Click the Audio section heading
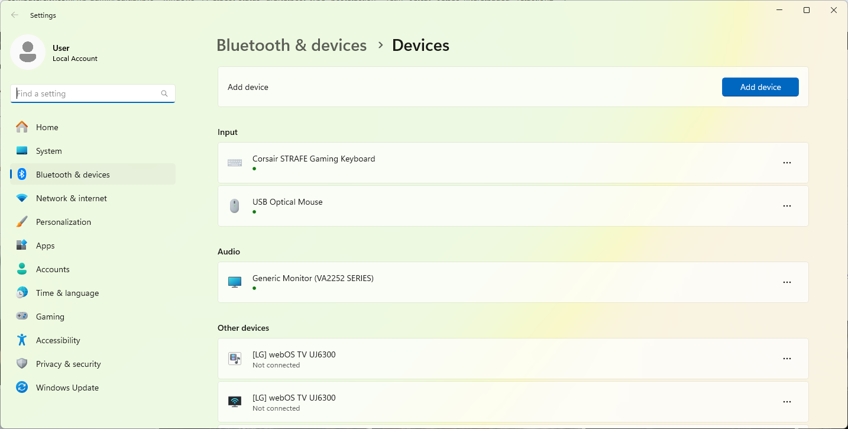848x429 pixels. pos(229,251)
